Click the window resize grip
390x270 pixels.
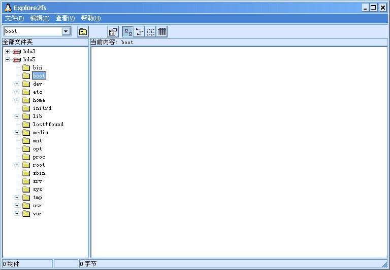(x=384, y=264)
